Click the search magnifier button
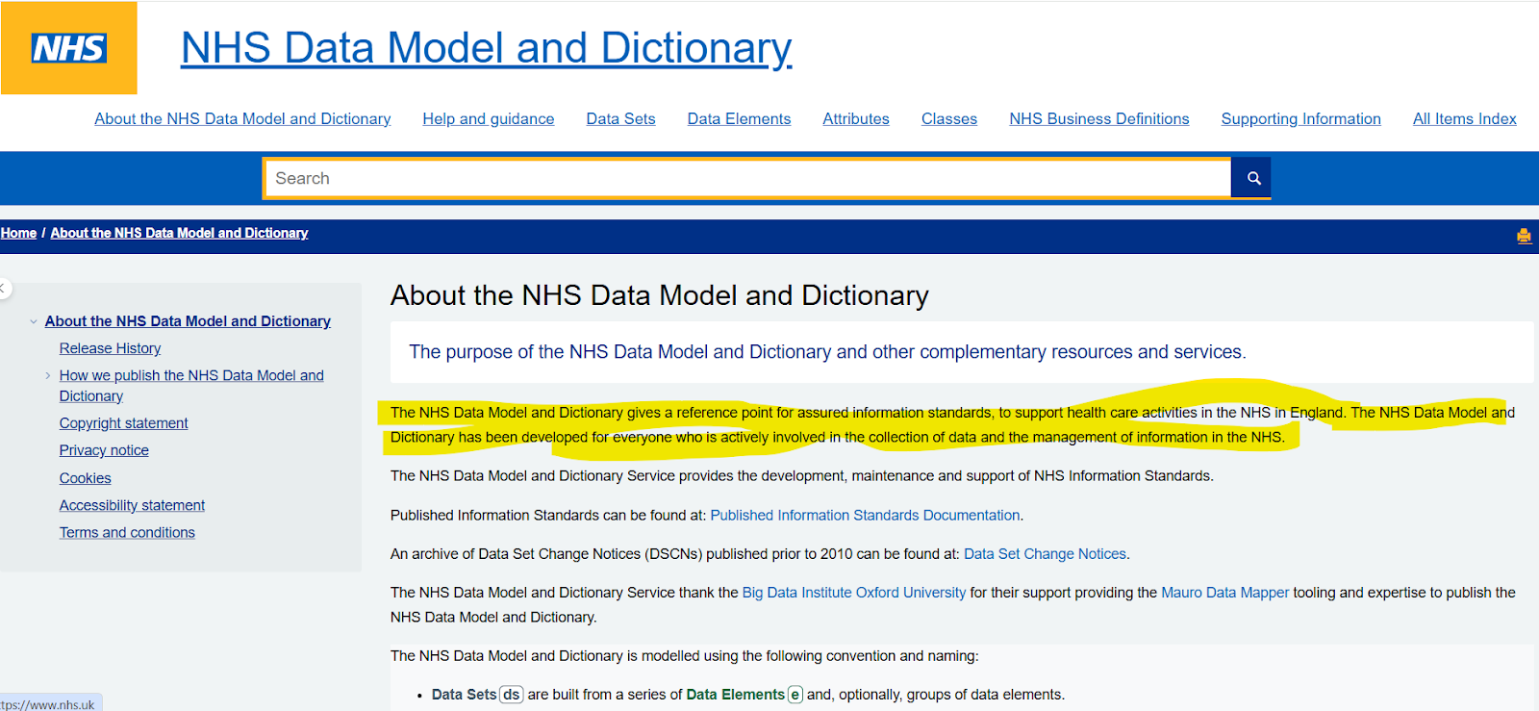 1252,178
